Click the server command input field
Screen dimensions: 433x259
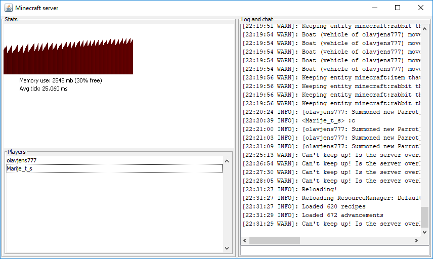(335, 250)
